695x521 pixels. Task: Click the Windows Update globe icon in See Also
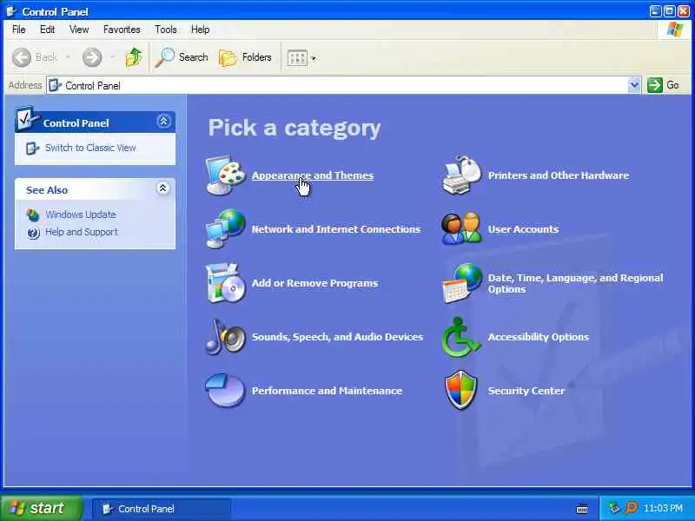click(x=33, y=214)
